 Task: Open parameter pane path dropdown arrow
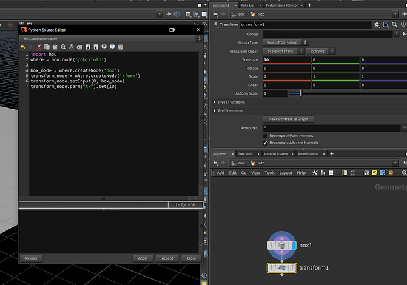(395, 14)
